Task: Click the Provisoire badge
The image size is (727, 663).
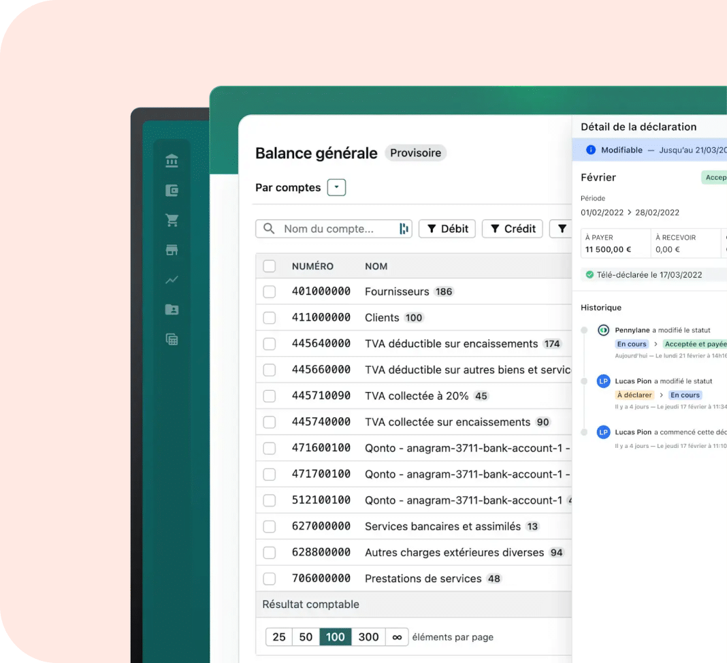Action: tap(415, 153)
